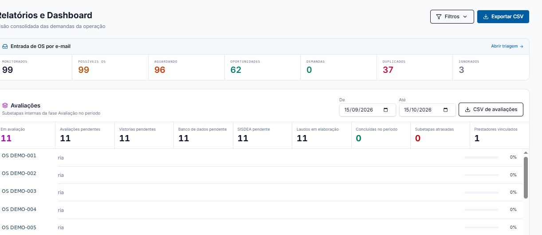Click the Possíveis OS card showing 99

click(110, 67)
